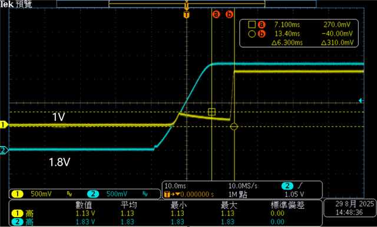Click the 1.8V annotation label
Viewport: 377px width, 227px height.
tap(59, 162)
